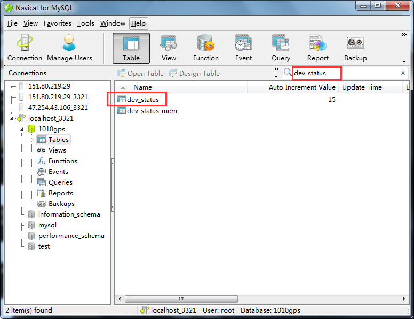
Task: Click the dev_status table icon
Action: [x=122, y=99]
